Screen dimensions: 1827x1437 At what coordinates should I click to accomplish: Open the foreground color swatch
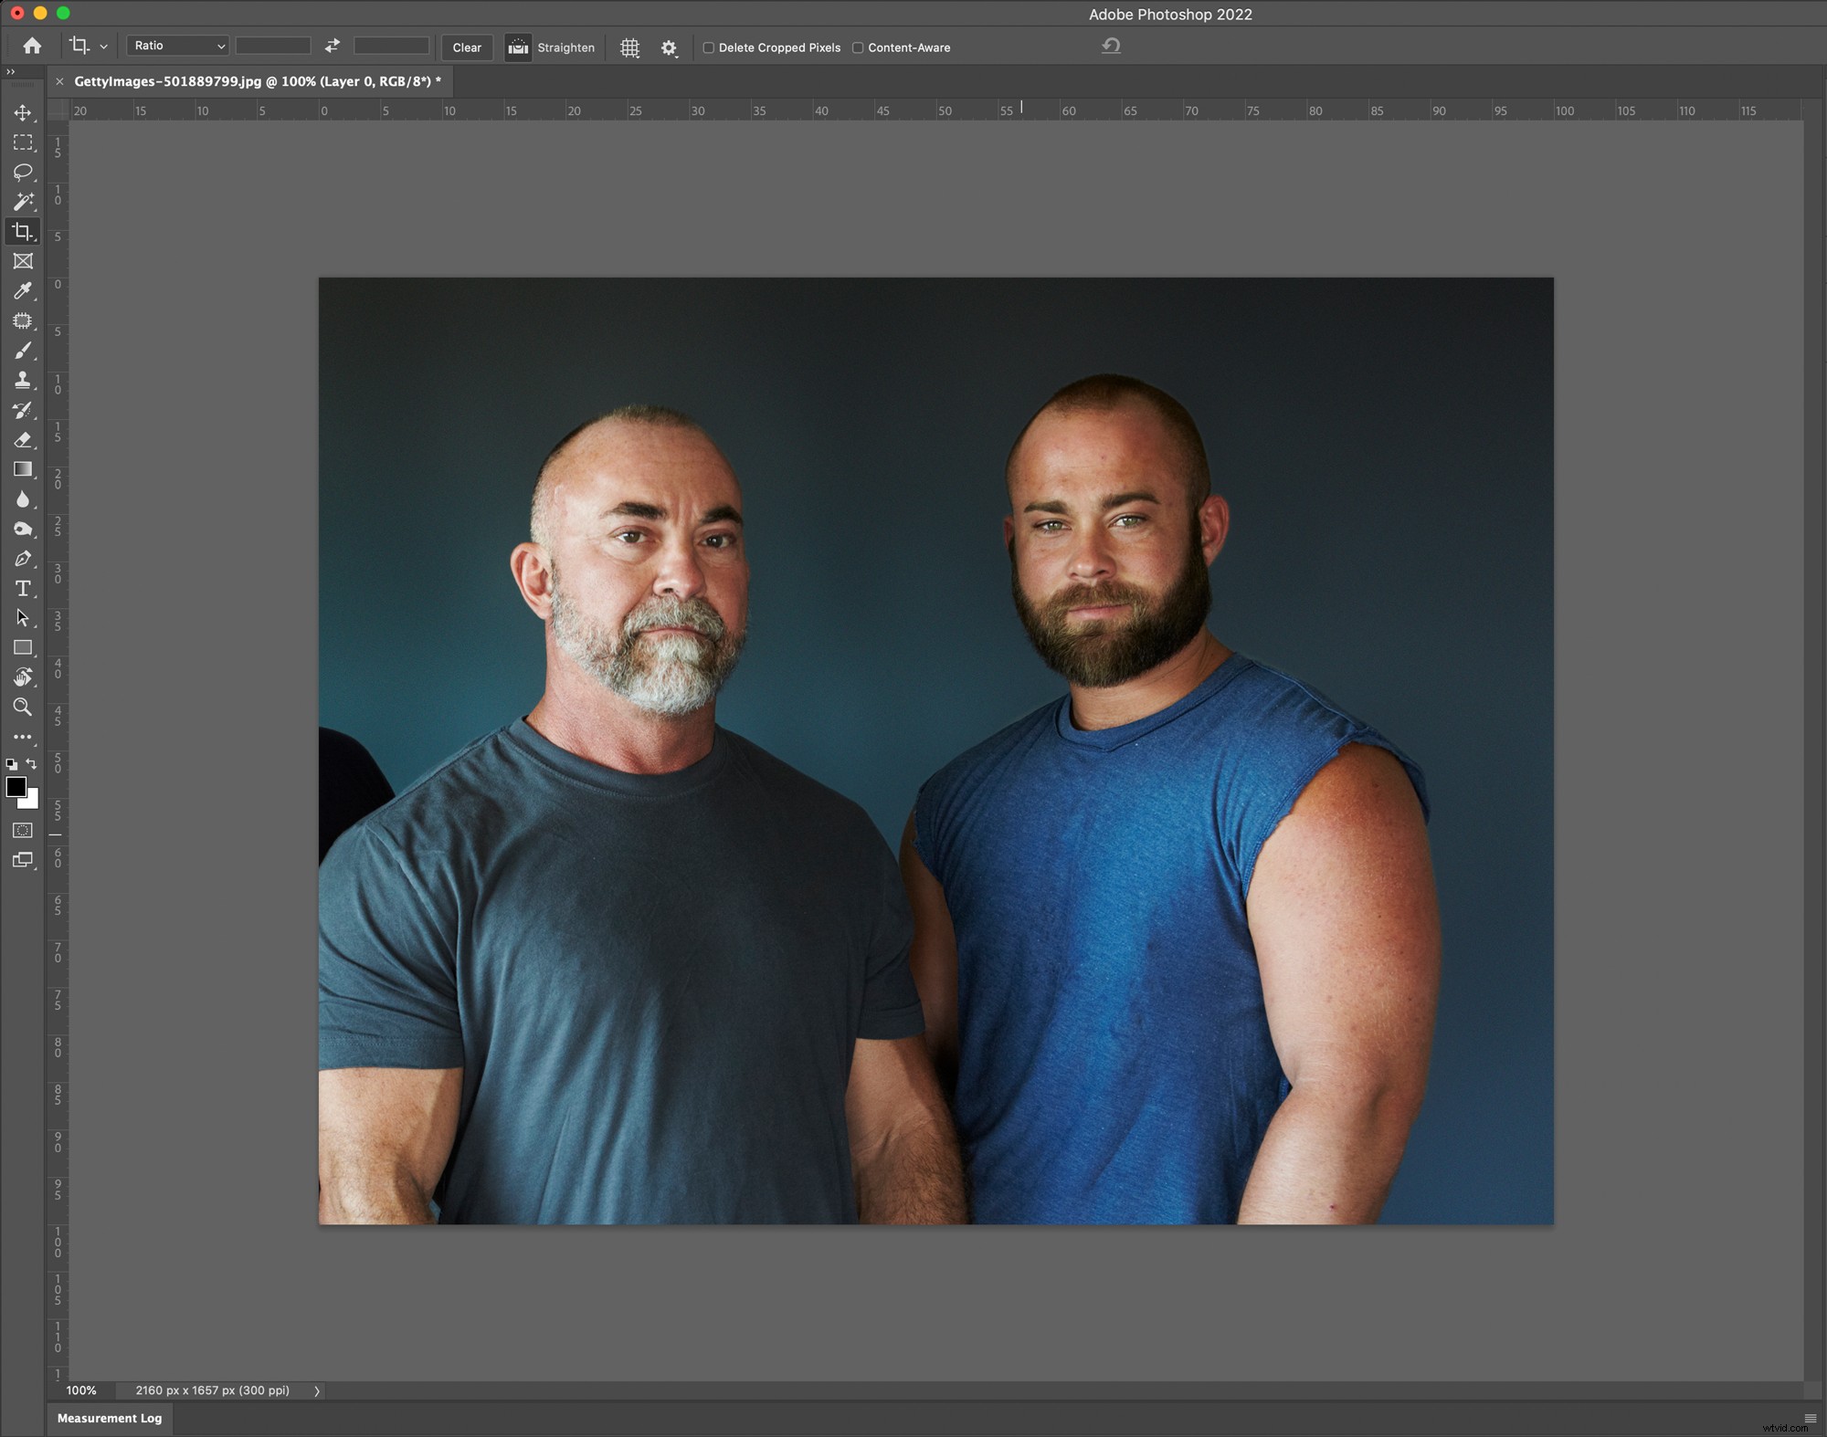coord(16,788)
